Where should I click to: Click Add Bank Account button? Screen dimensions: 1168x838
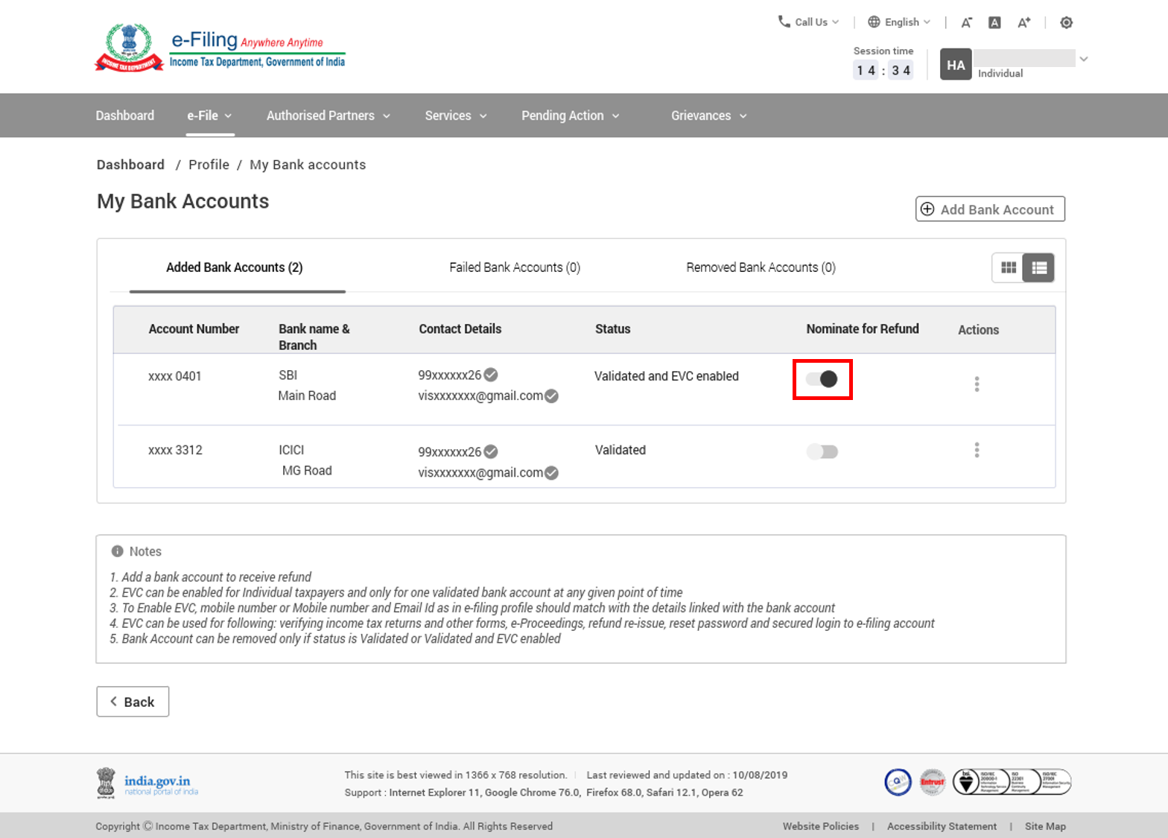990,209
